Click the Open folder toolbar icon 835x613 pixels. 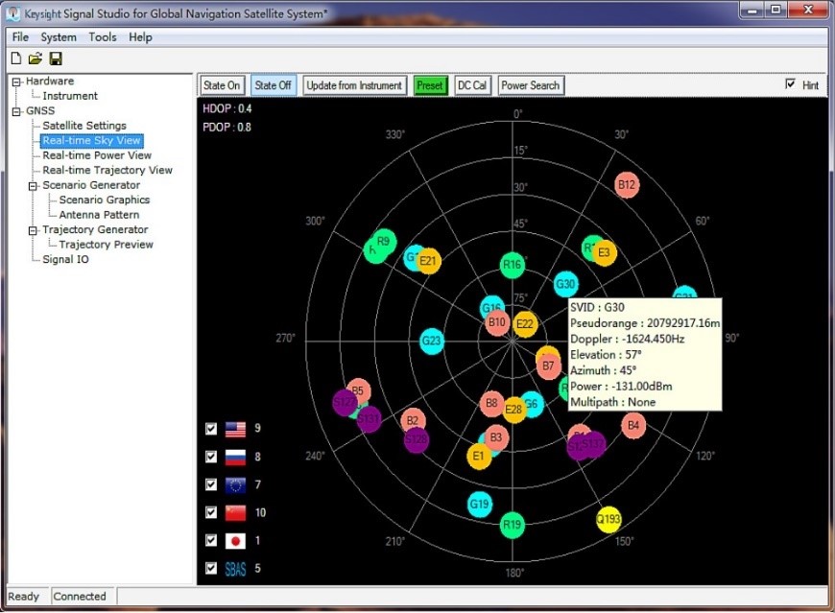[x=36, y=59]
